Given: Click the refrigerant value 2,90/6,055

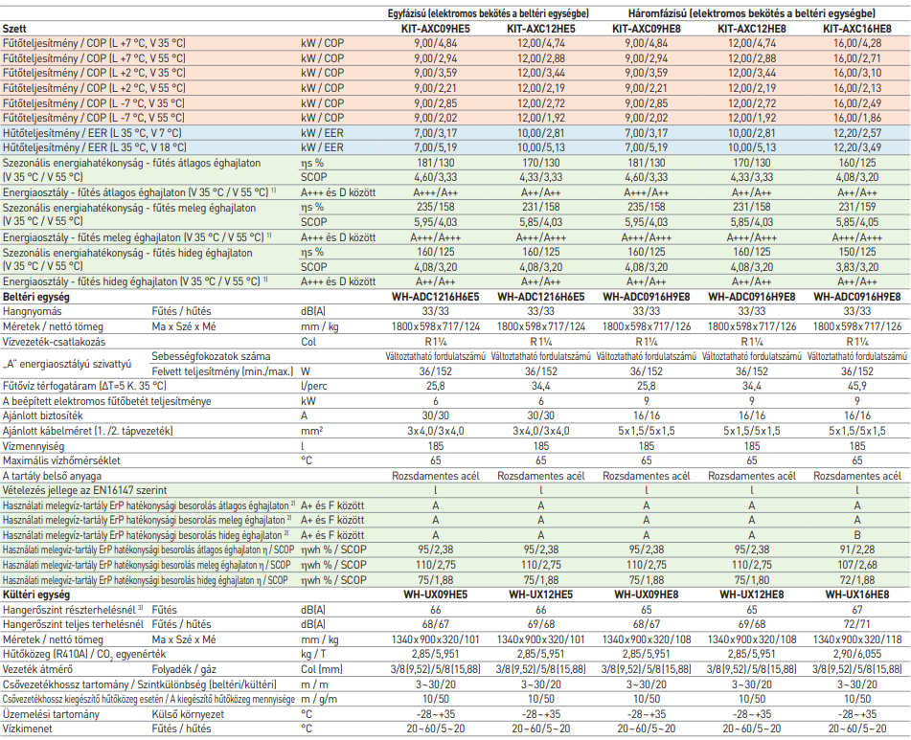Looking at the screenshot, I should 857,654.
